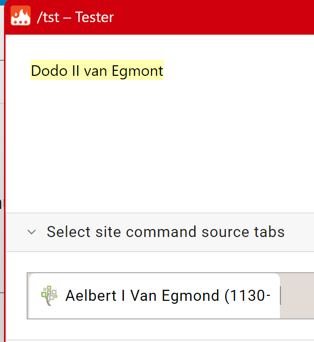Click the "Select site command source tabs" heading
The height and width of the screenshot is (342, 314).
pos(166,232)
